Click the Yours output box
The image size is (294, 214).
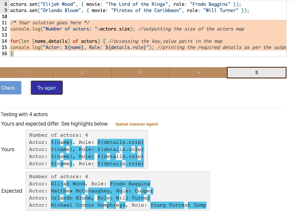[86, 149]
